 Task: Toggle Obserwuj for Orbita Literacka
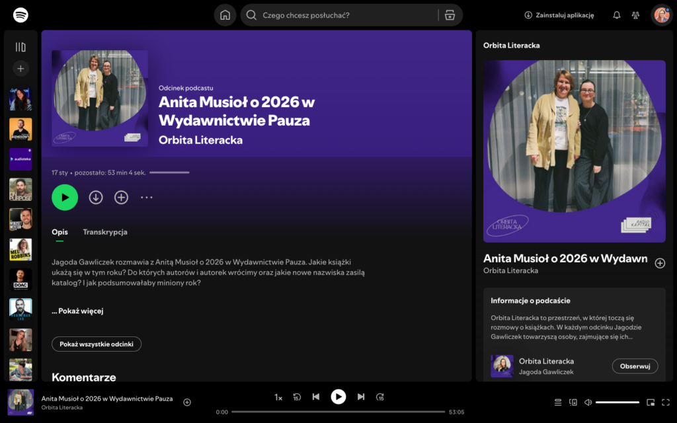(635, 366)
